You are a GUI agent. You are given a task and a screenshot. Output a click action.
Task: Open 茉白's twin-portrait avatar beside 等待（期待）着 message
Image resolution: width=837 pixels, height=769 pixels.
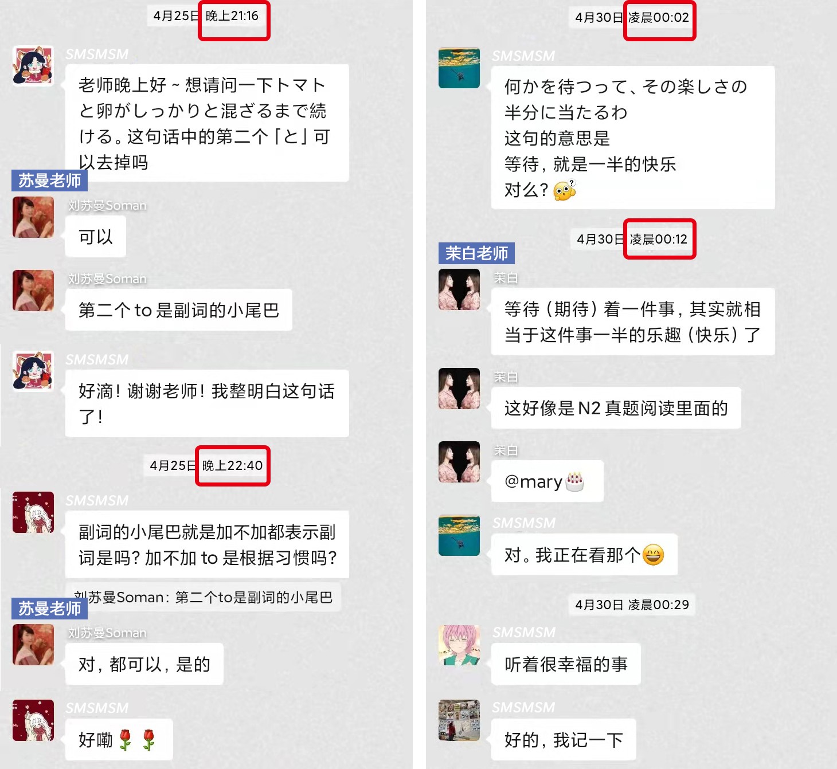459,289
